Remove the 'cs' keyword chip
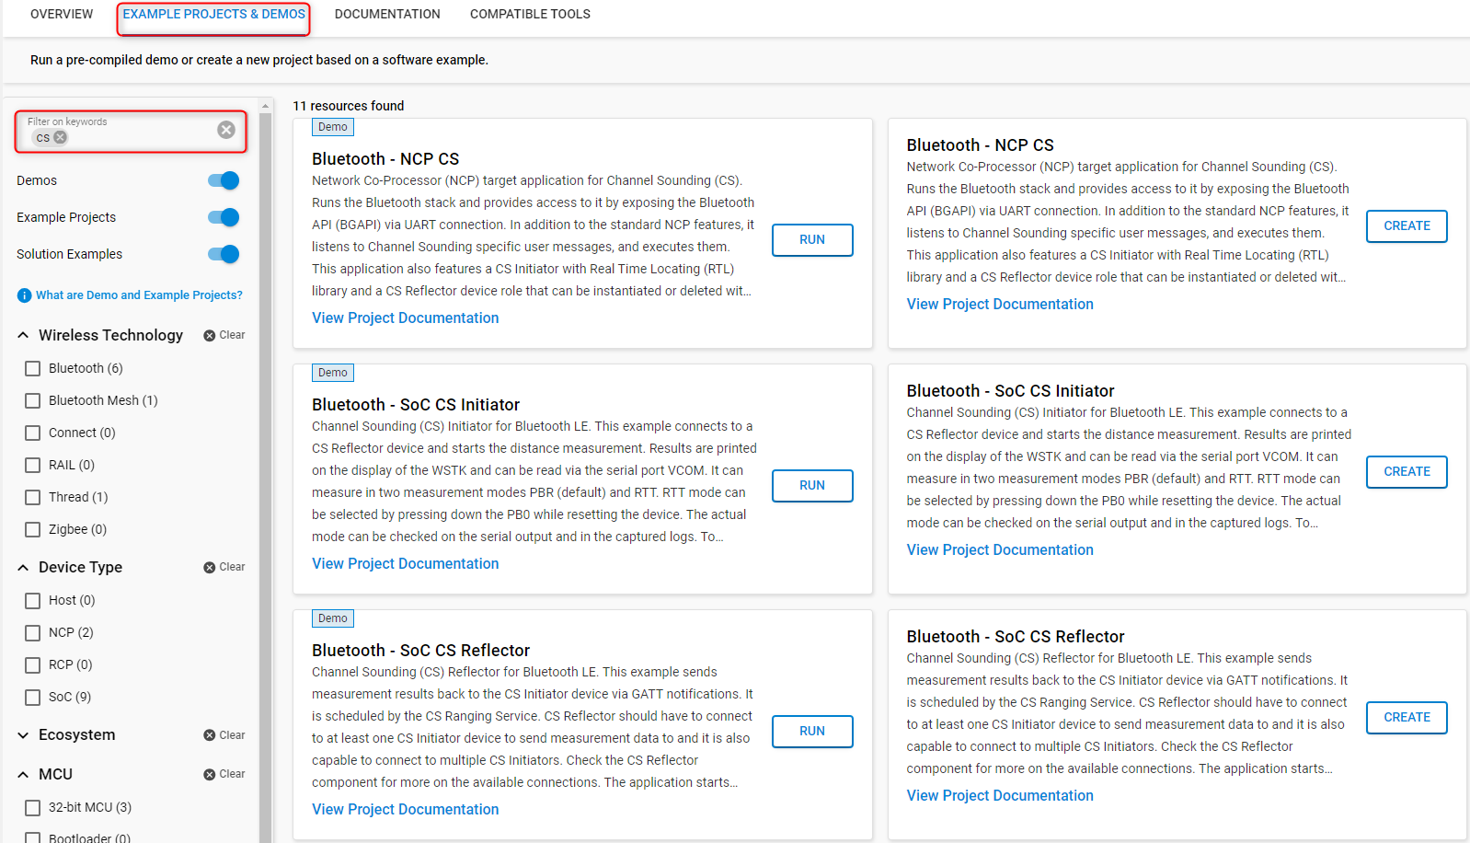1470x843 pixels. pyautogui.click(x=61, y=137)
